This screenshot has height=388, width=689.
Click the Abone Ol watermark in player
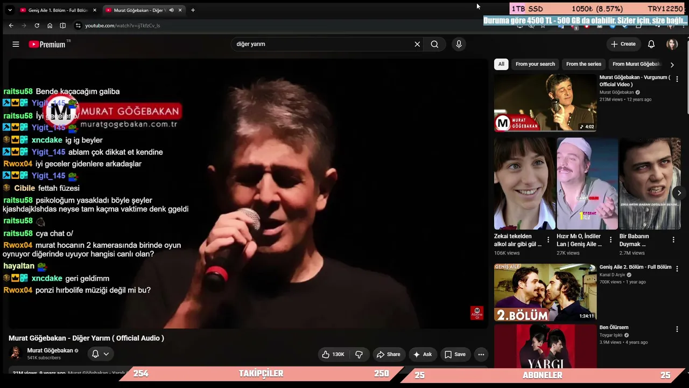click(477, 313)
